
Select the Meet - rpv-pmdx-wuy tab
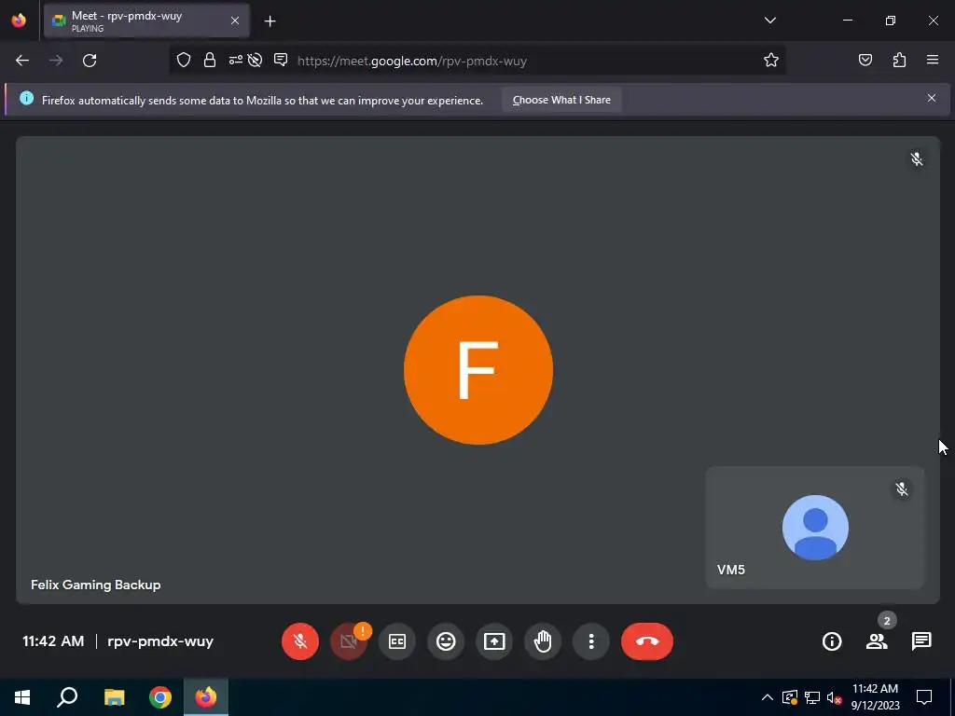pyautogui.click(x=146, y=21)
